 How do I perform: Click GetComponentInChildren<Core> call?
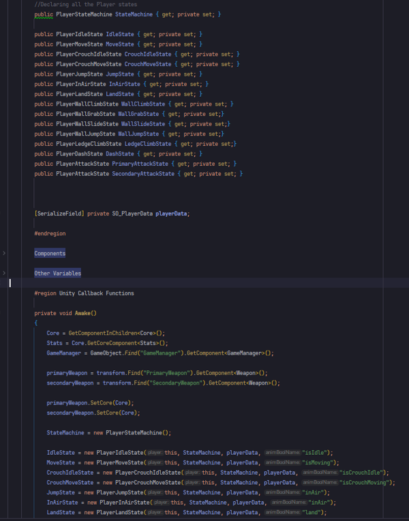(x=117, y=333)
